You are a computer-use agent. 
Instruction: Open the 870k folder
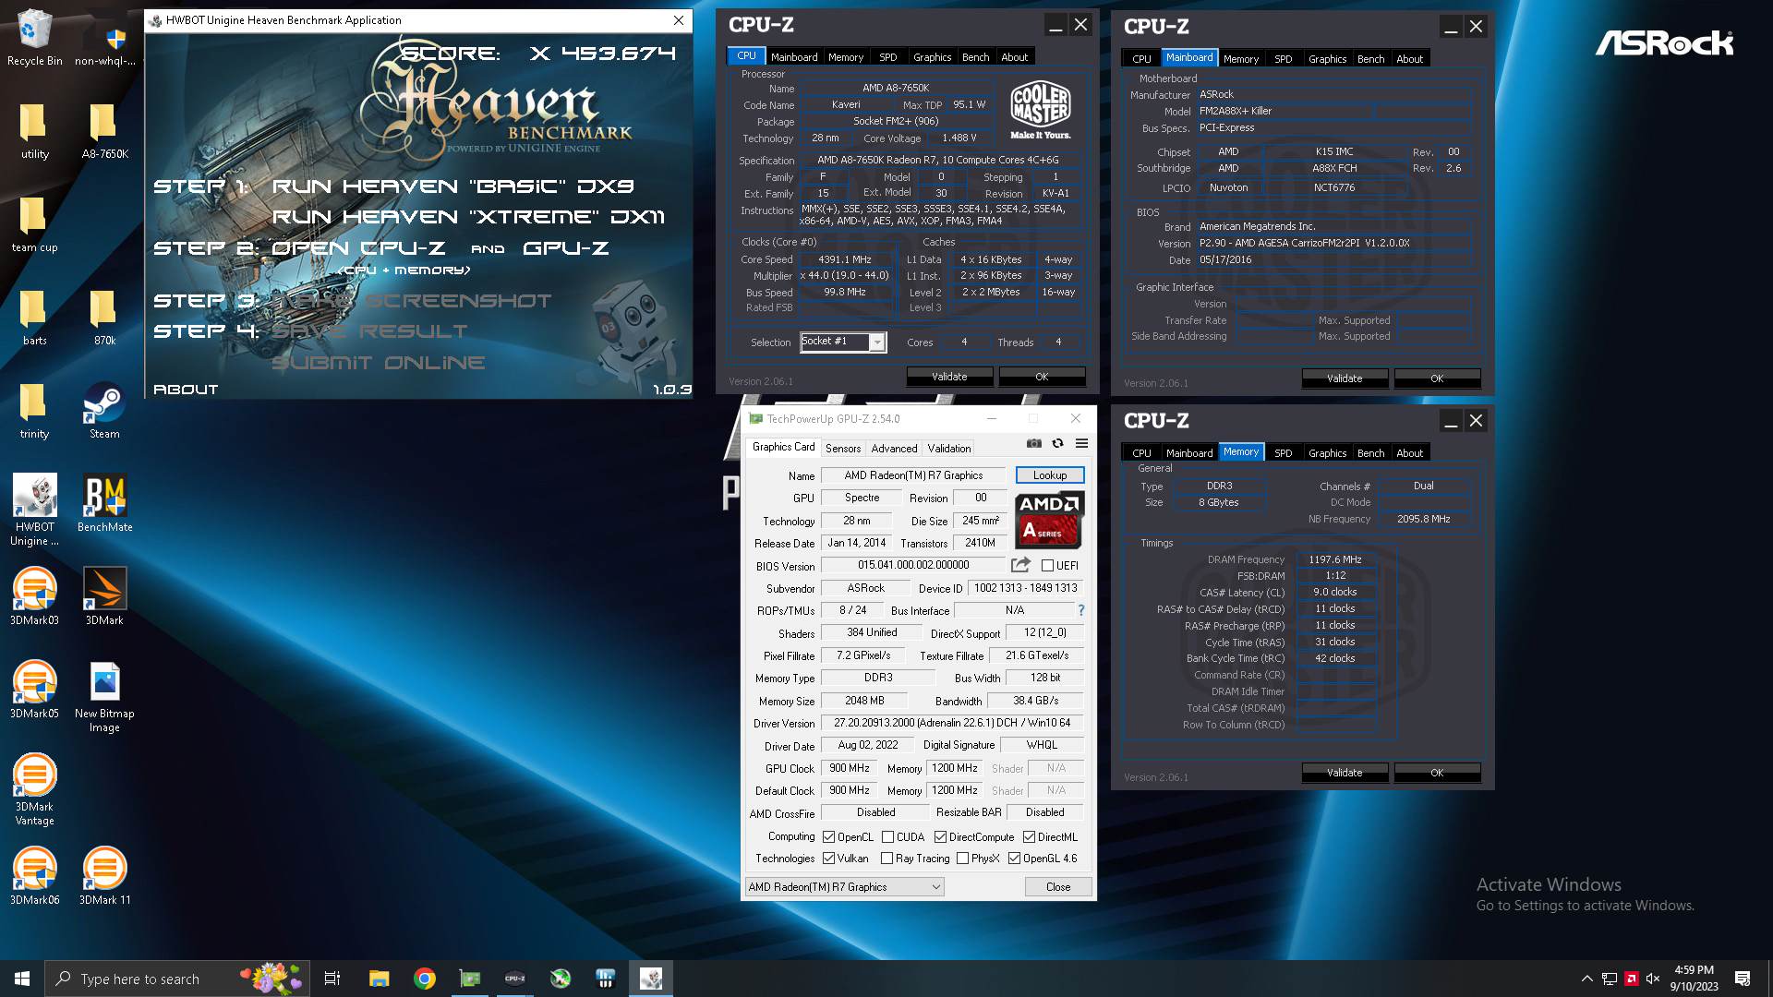point(105,318)
